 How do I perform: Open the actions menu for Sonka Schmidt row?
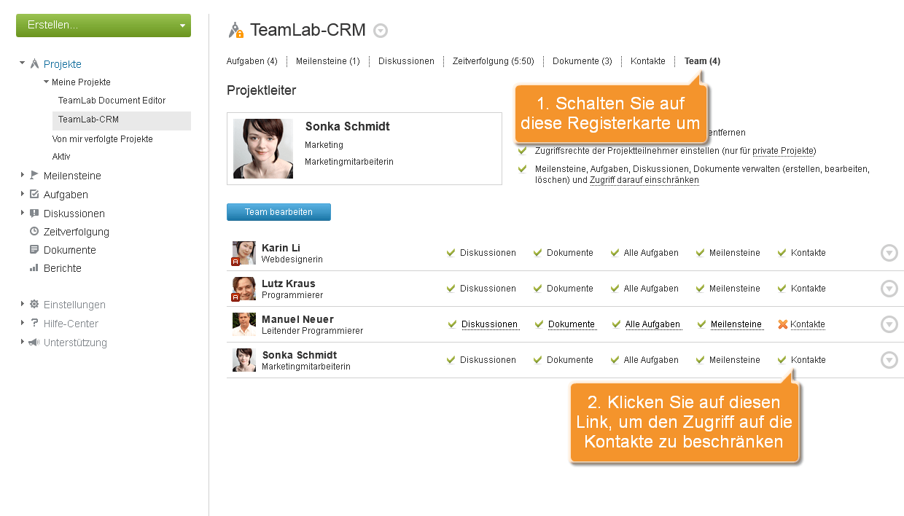tap(889, 360)
